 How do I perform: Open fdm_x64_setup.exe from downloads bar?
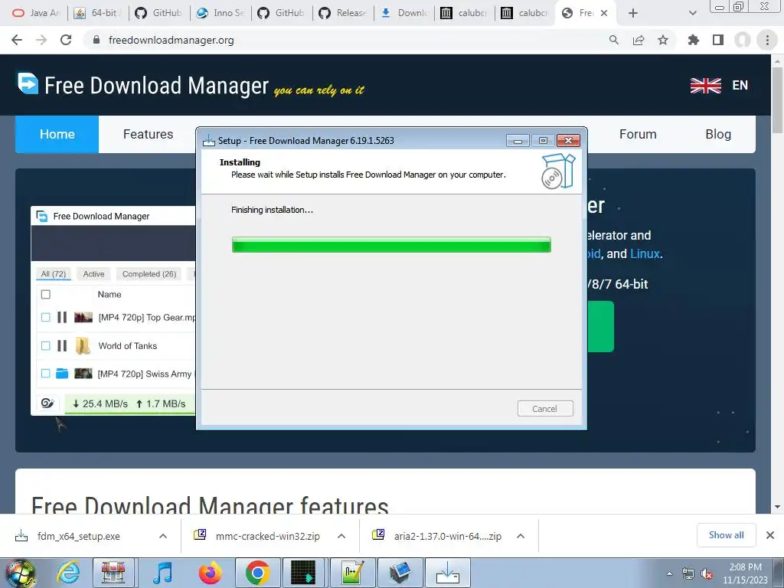tap(79, 536)
